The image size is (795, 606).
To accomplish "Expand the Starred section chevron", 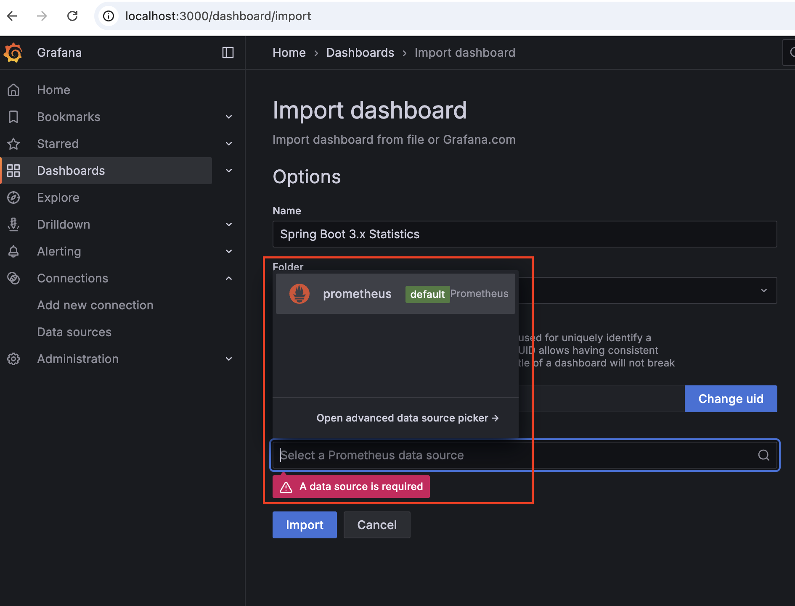I will point(229,144).
